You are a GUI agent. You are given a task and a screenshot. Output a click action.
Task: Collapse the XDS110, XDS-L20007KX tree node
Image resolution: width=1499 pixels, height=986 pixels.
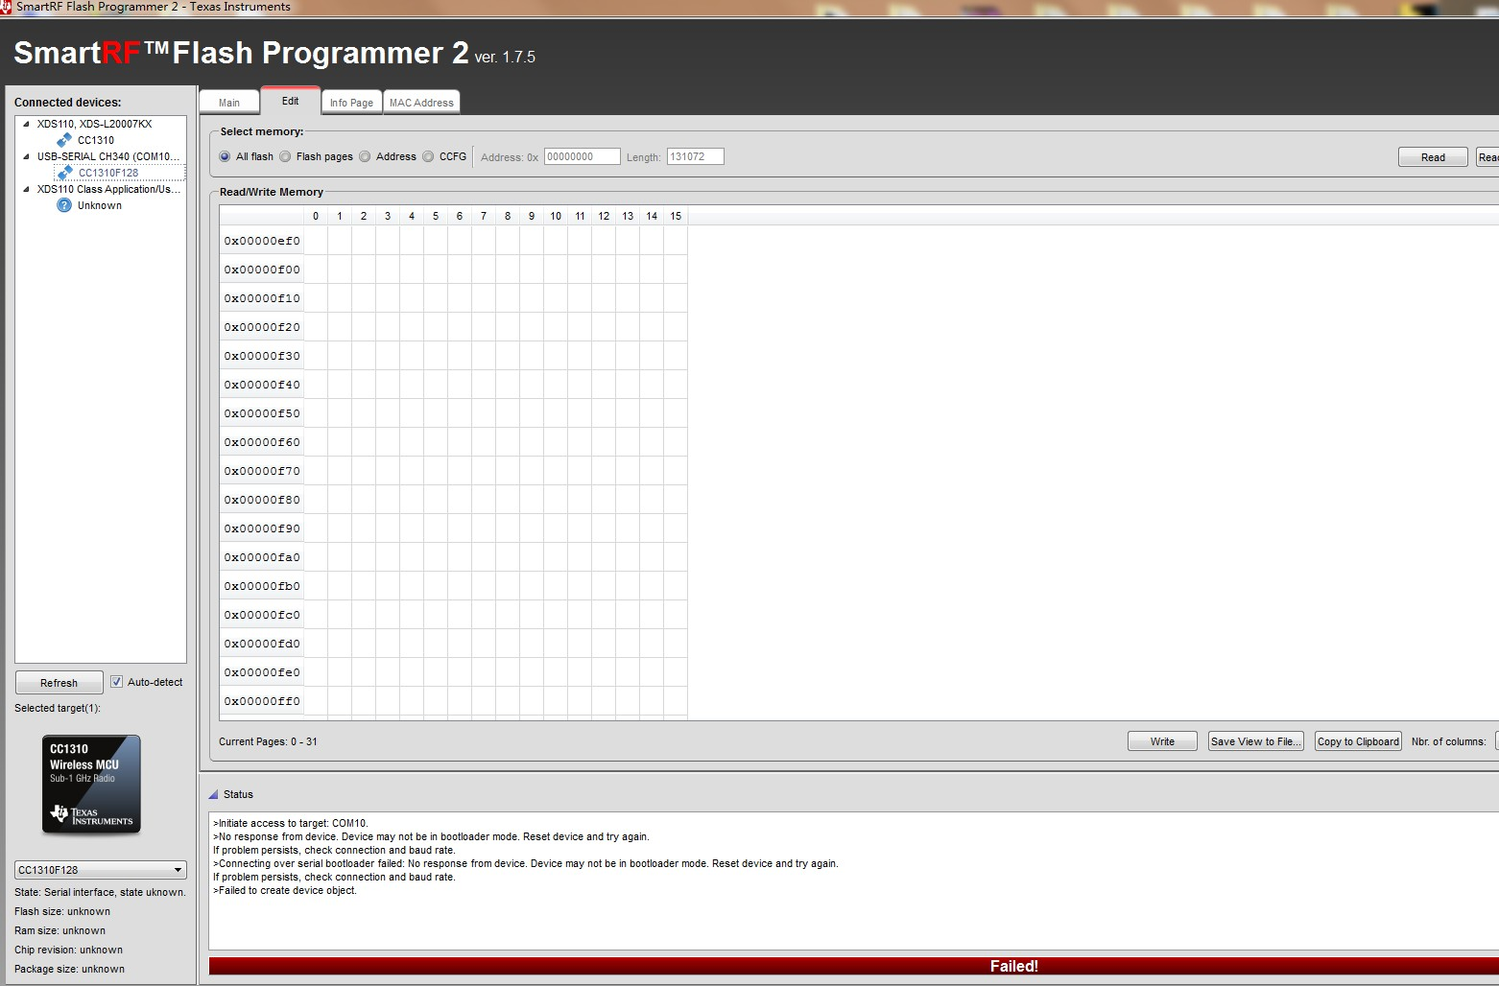tap(26, 124)
